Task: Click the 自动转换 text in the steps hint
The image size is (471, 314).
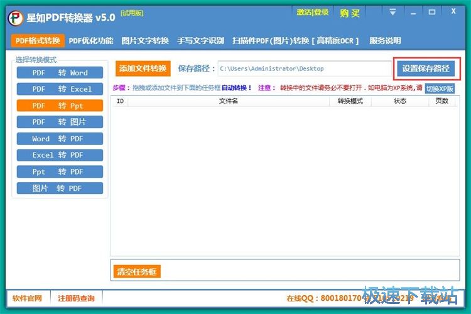Action: 236,88
